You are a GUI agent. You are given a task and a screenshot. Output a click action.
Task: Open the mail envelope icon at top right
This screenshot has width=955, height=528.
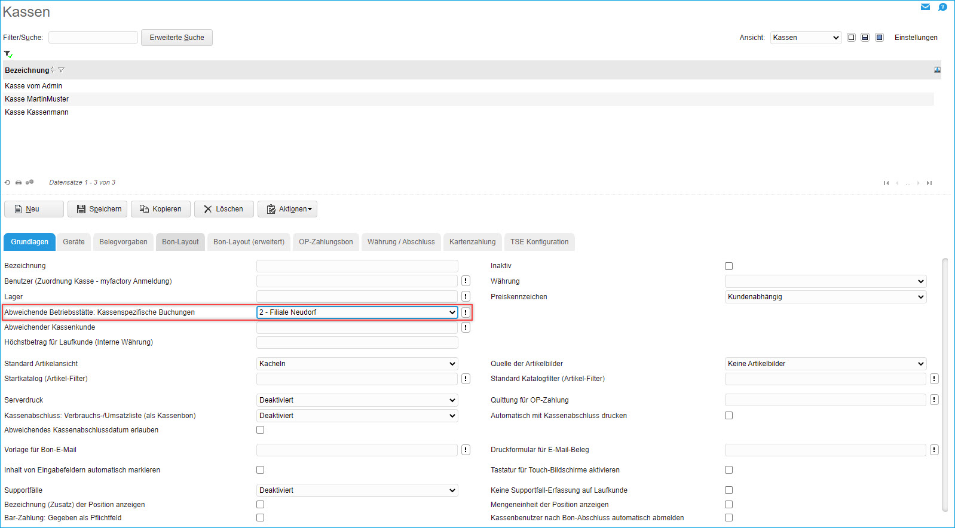coord(925,7)
